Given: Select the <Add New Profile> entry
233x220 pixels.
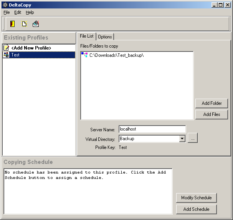Looking at the screenshot, I should (x=39, y=48).
